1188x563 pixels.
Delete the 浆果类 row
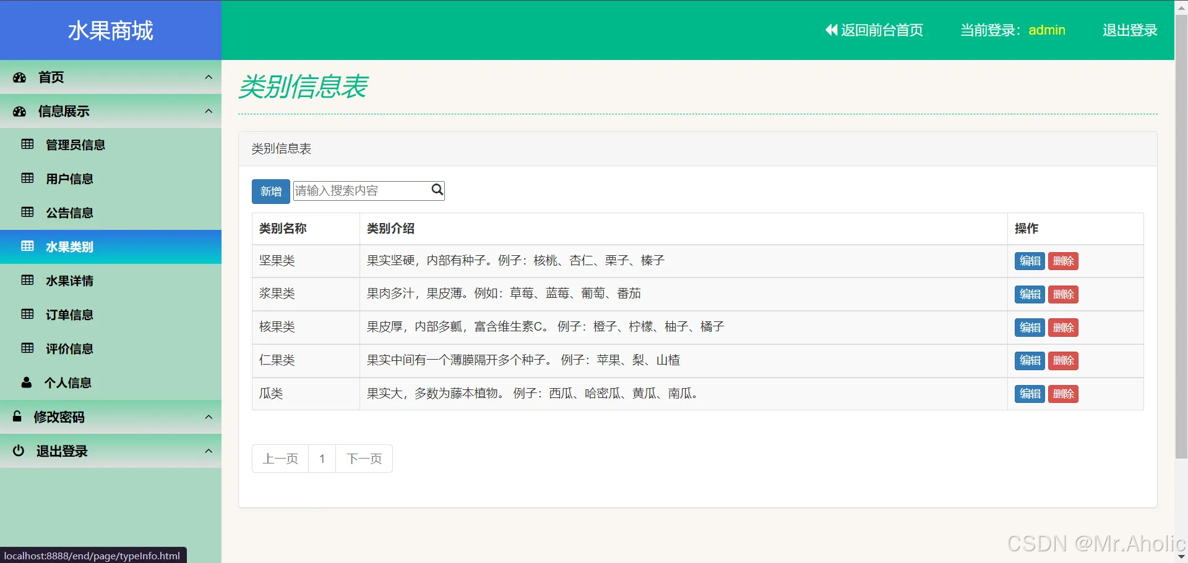tap(1063, 294)
